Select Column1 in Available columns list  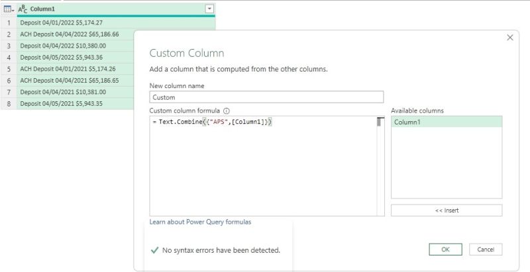click(447, 122)
